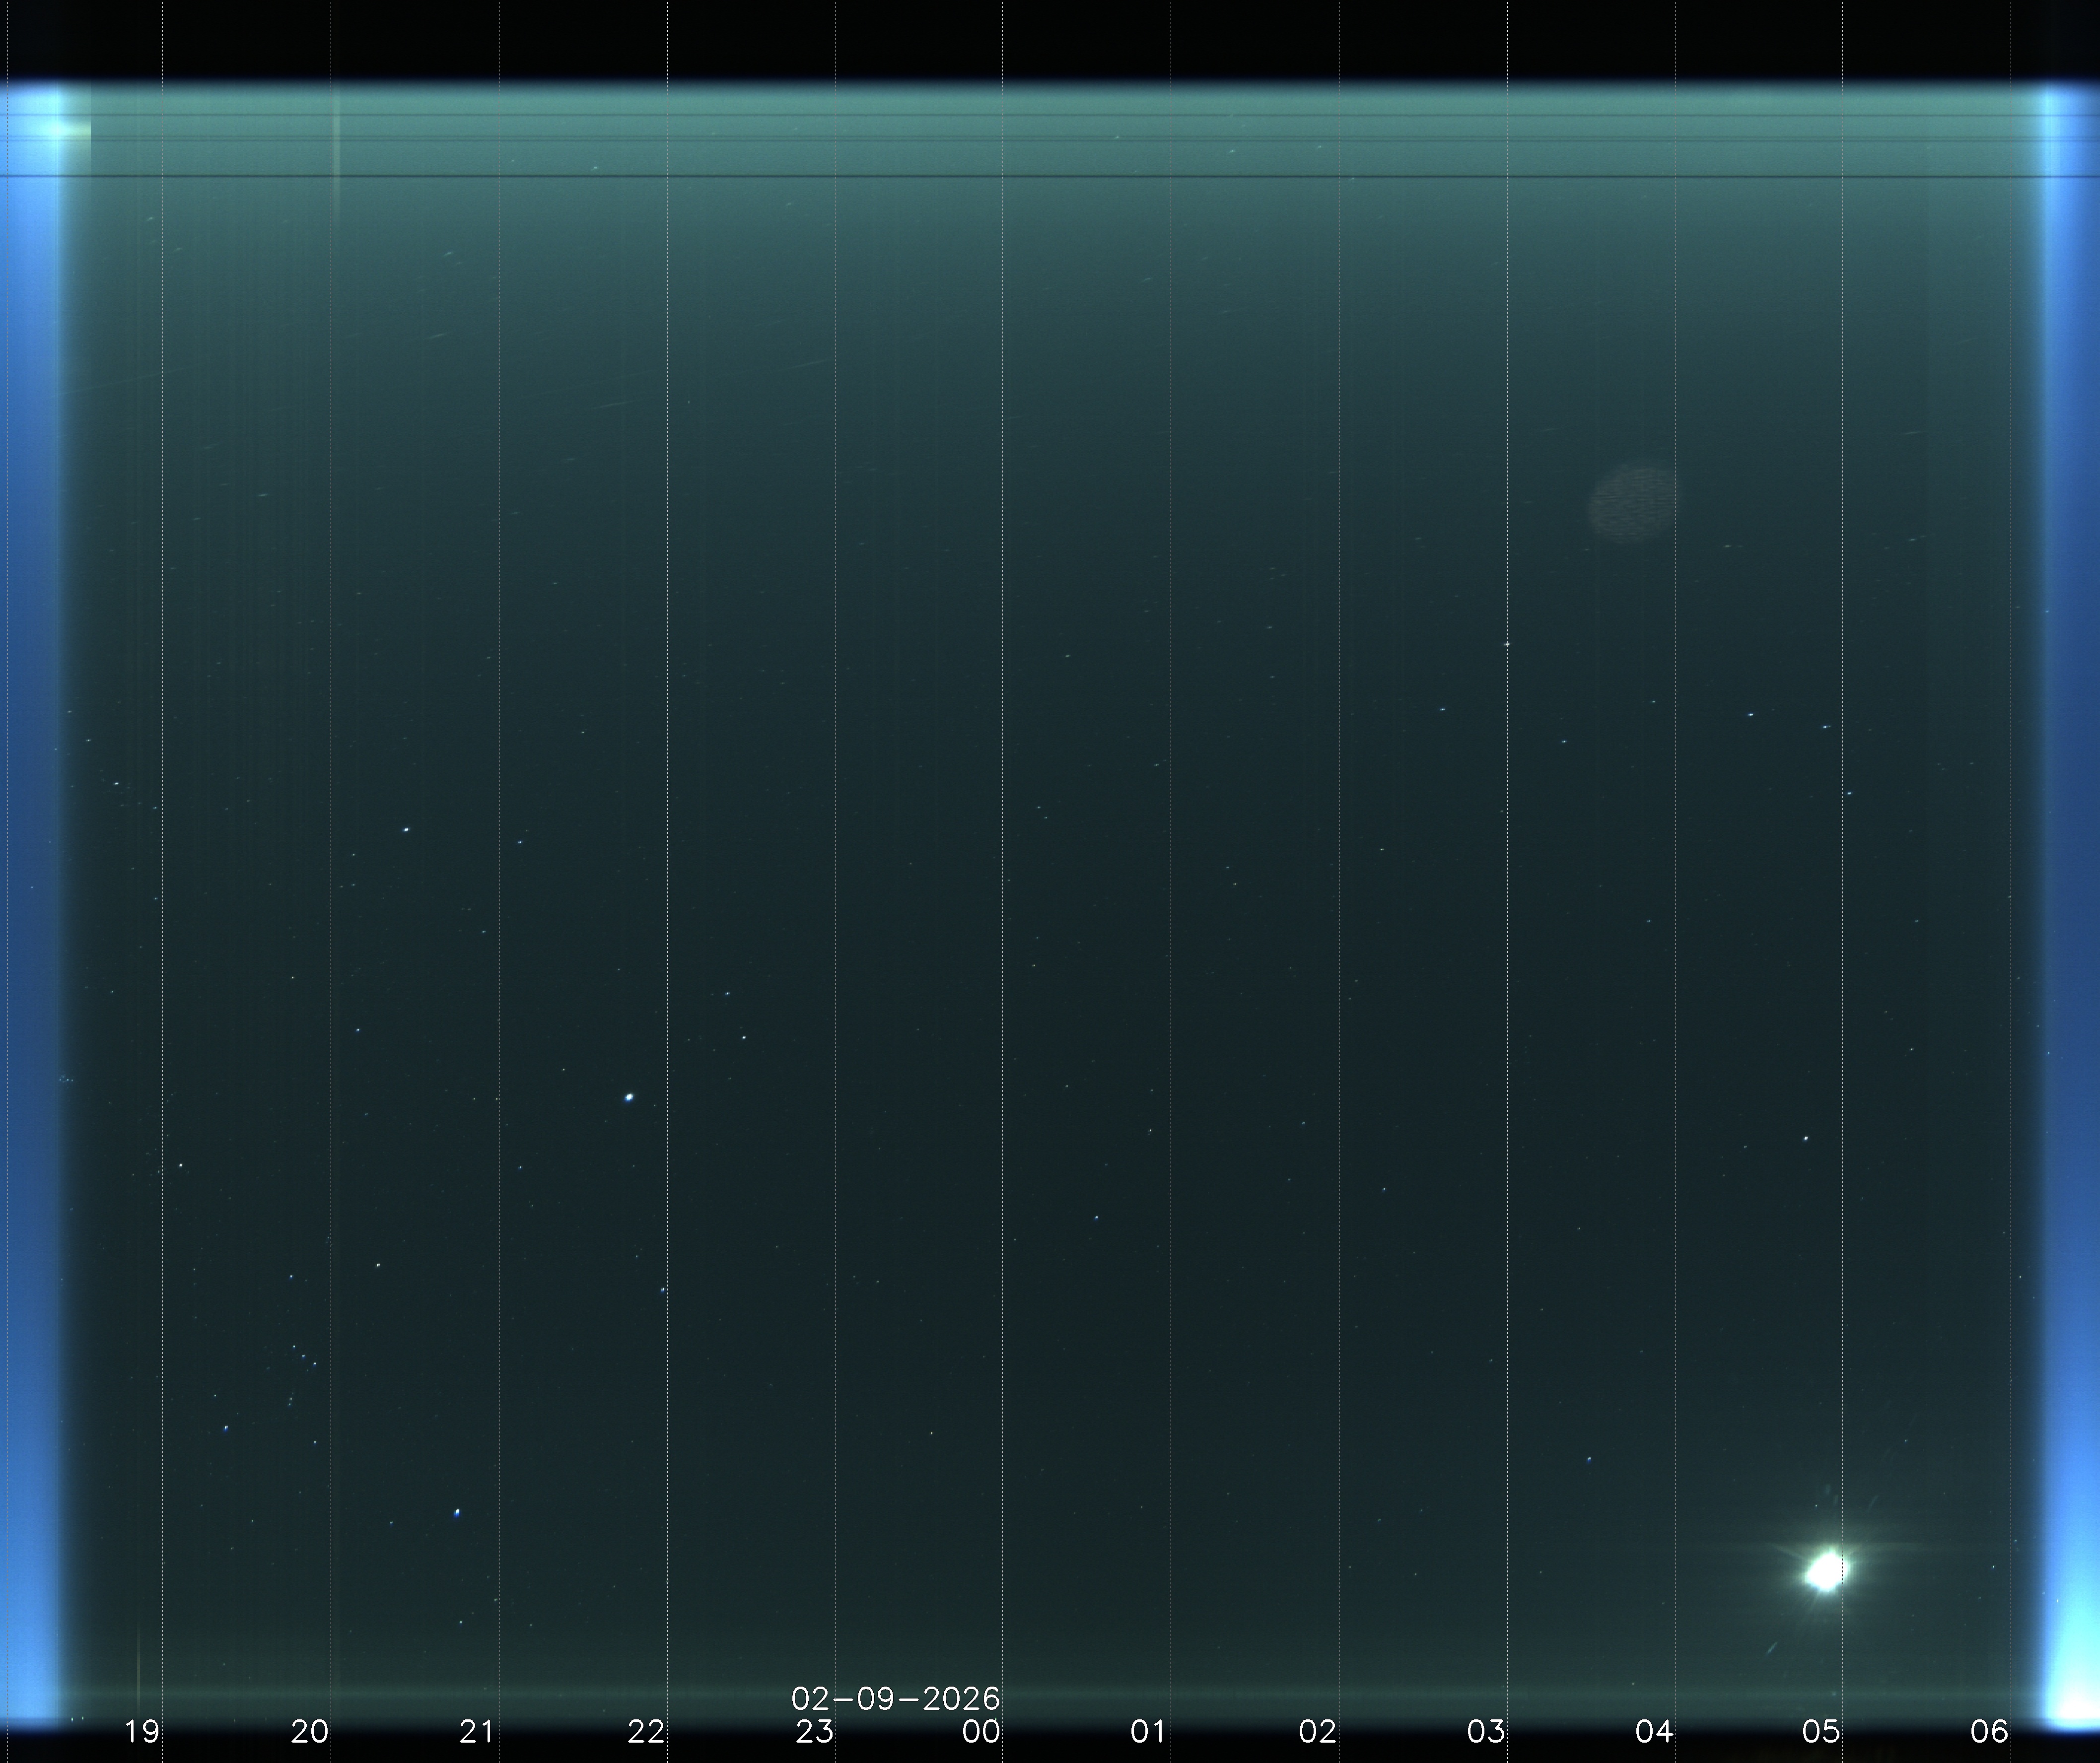The width and height of the screenshot is (2100, 1763).
Task: Click the 00 midnight hour label
Action: click(x=981, y=1731)
